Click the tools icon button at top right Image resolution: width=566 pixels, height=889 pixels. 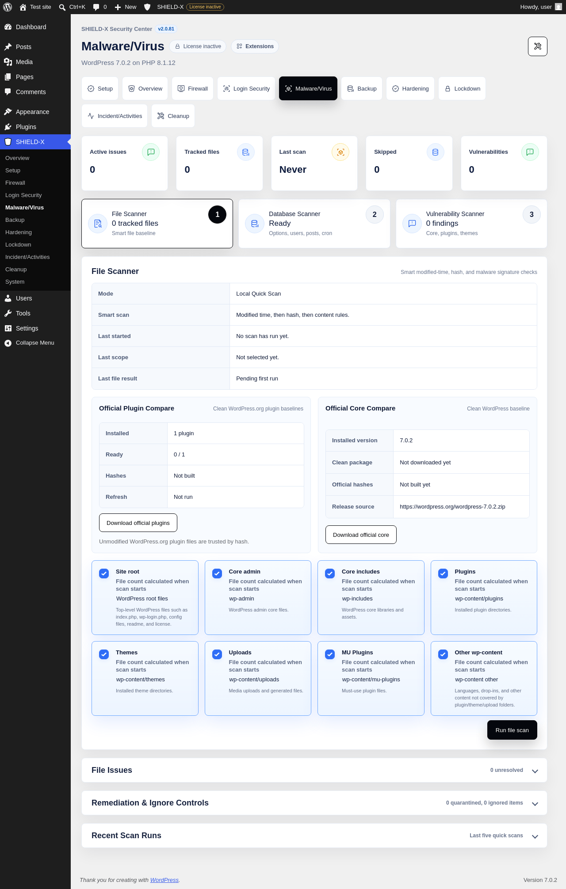coord(538,46)
